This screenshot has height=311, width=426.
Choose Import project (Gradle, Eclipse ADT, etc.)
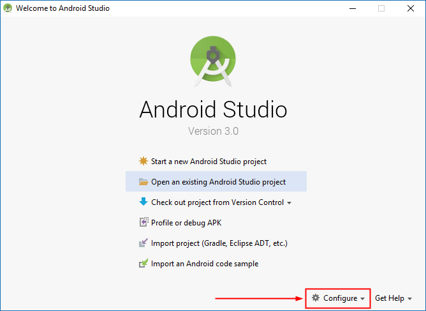click(219, 243)
